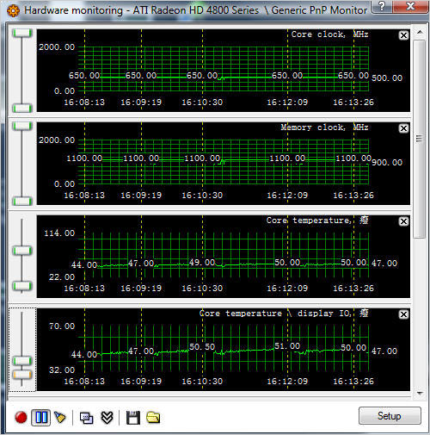Click the Memory clock lower range slider handle
430x435 pixels.
tap(22, 201)
